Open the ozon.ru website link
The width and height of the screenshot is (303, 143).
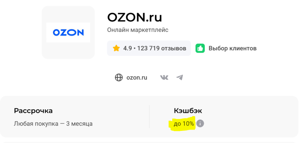click(x=137, y=78)
